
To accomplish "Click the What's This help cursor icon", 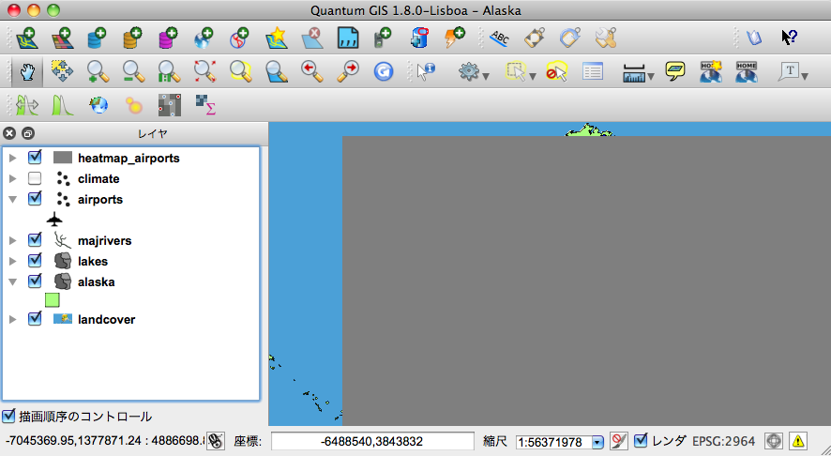I will click(790, 38).
